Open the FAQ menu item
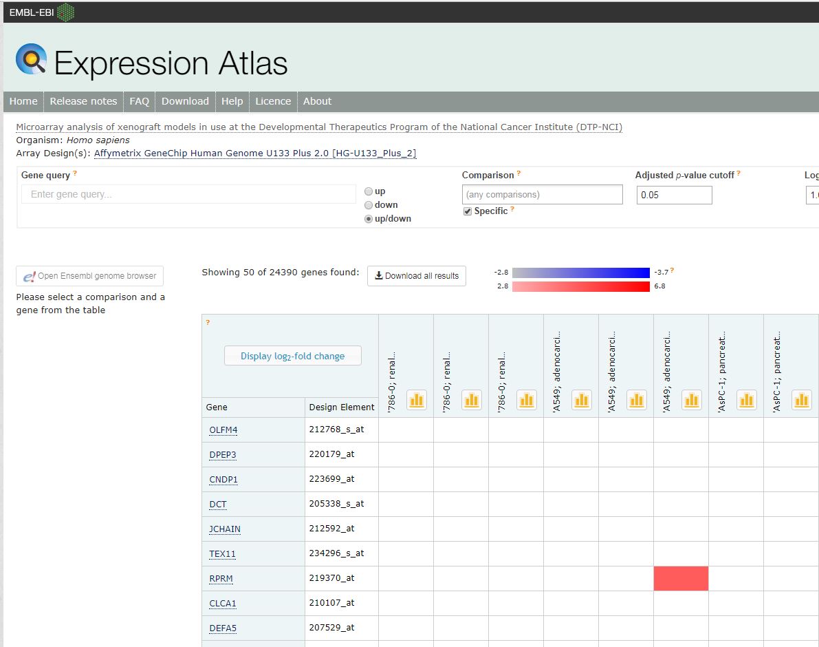This screenshot has width=819, height=647. [139, 101]
